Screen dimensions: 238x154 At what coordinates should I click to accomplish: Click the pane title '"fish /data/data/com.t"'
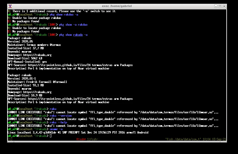point(183,139)
